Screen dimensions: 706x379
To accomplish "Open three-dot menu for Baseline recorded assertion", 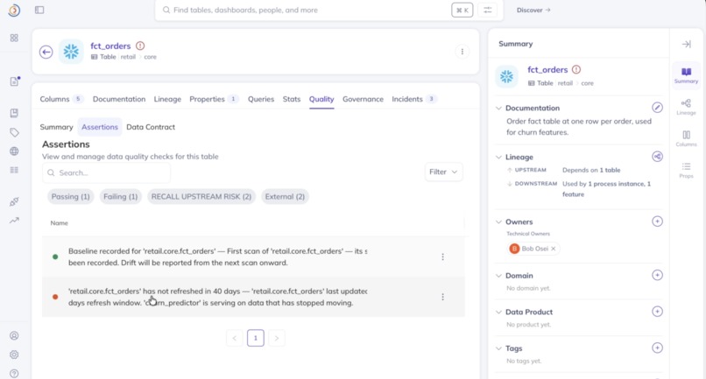I will [x=442, y=256].
